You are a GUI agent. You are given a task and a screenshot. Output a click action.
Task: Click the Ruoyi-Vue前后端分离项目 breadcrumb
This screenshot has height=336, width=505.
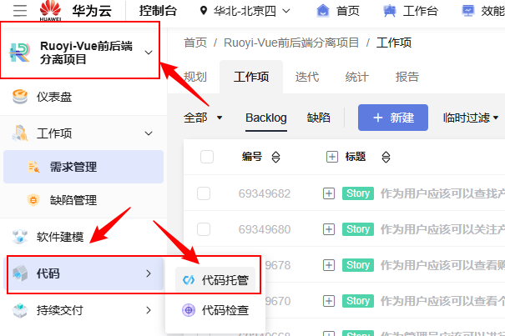[x=291, y=43]
